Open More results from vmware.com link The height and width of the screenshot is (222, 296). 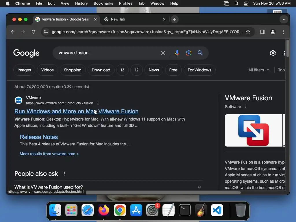[49, 154]
